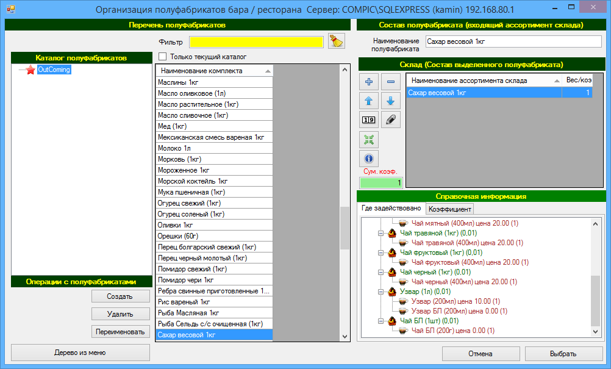Select row Мороженное 1кг
611x369 pixels.
(214, 170)
